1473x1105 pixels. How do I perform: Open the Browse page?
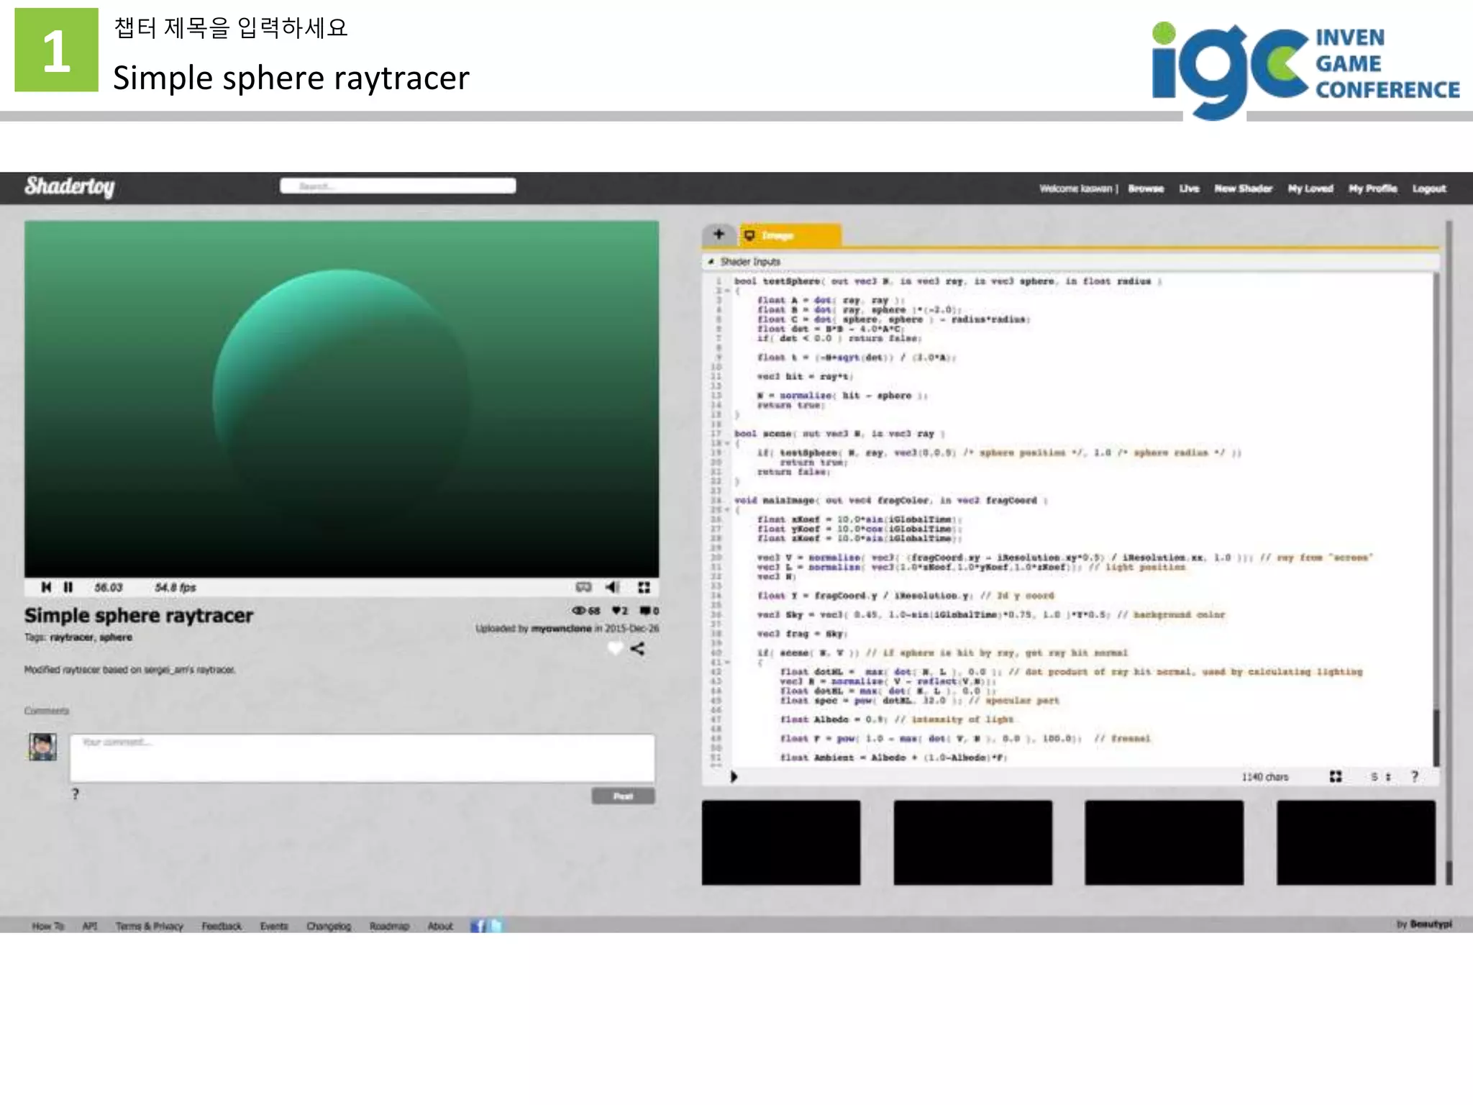(1146, 188)
